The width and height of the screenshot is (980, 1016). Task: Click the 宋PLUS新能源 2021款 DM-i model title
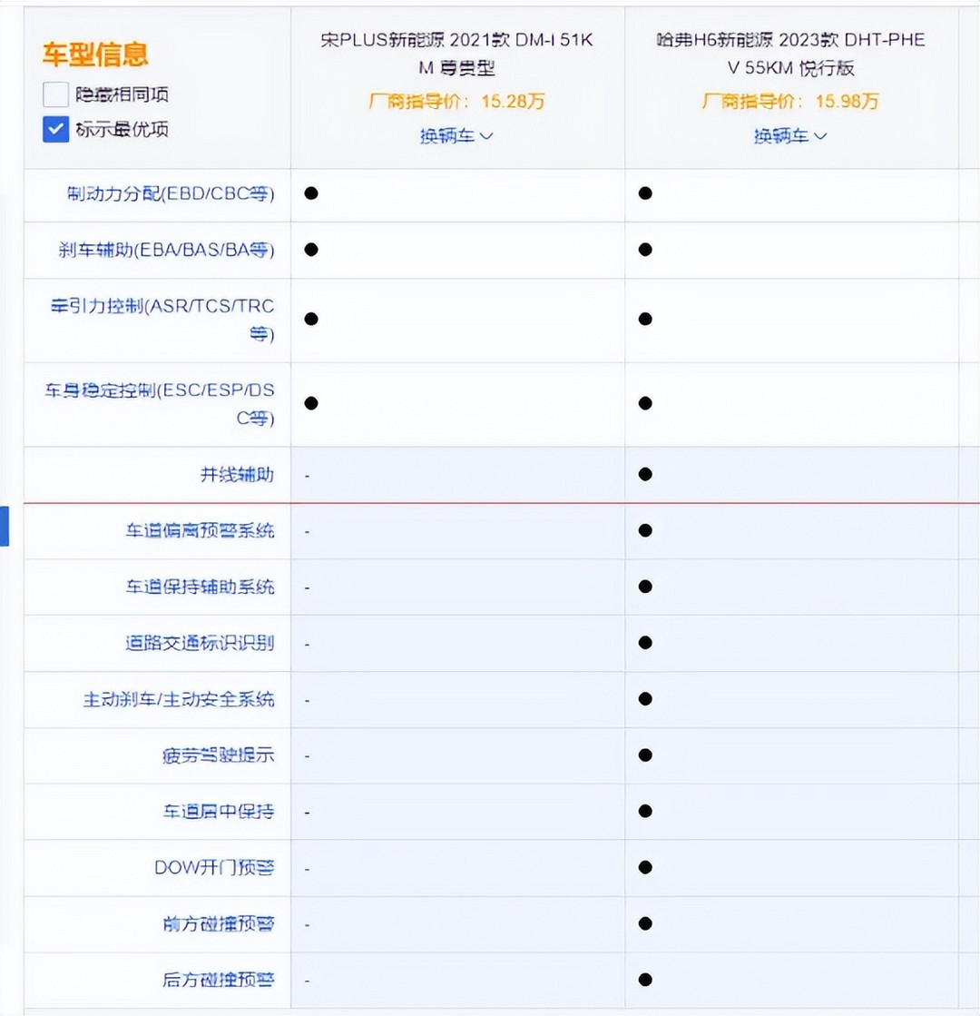point(456,54)
